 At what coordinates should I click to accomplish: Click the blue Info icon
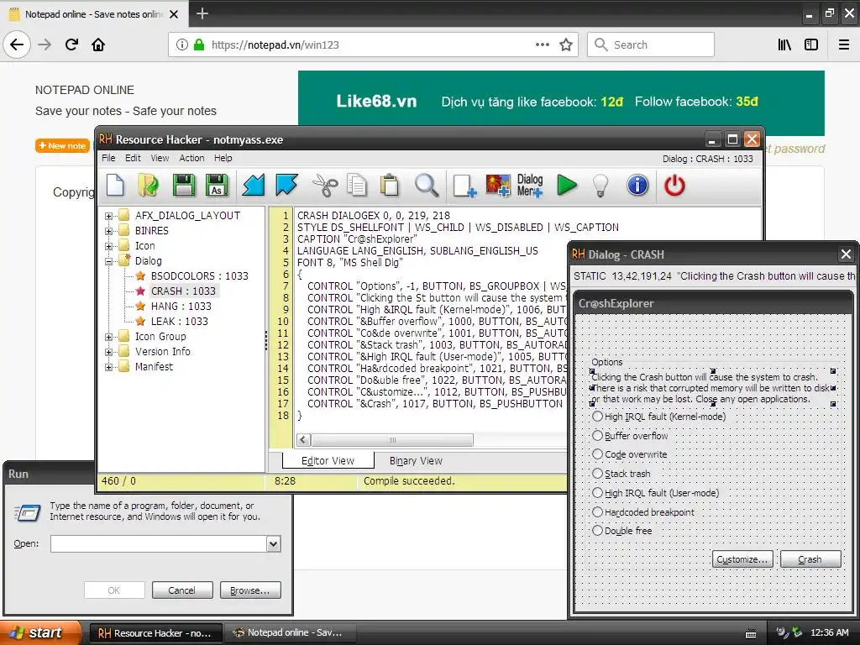point(637,186)
